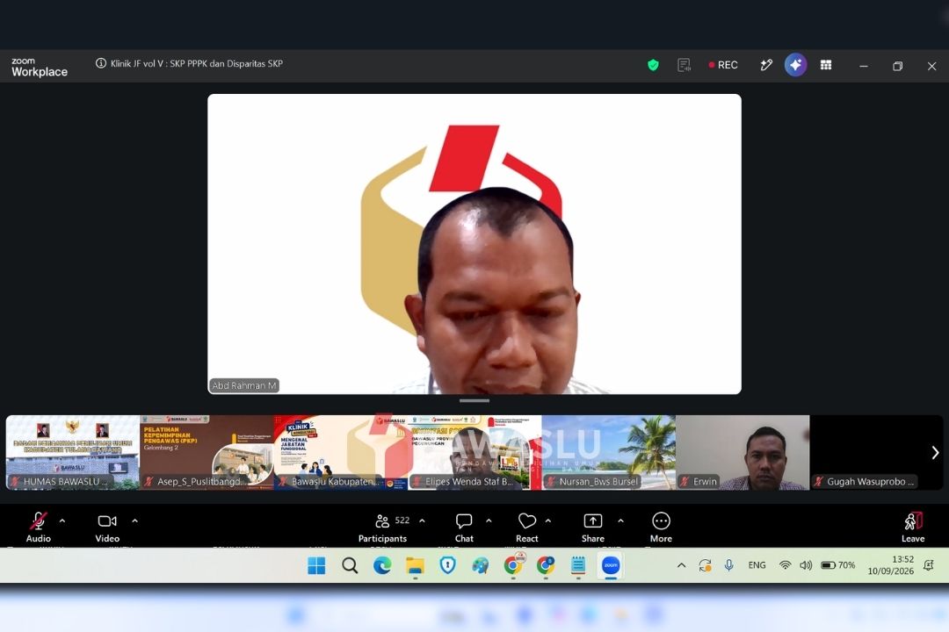949x632 pixels.
Task: Open the grid View layout options
Action: [825, 65]
